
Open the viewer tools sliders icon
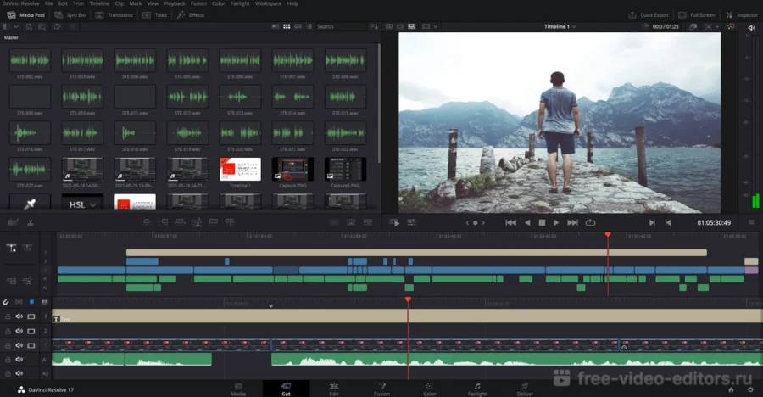(x=412, y=222)
